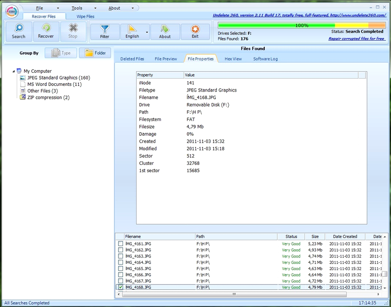
Task: Click the Cluster value 32768
Action: point(193,163)
